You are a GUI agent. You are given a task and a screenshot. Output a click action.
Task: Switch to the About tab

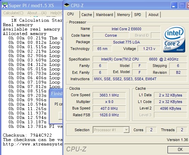click(x=153, y=15)
